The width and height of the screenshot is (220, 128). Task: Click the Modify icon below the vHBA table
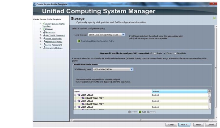point(148,112)
